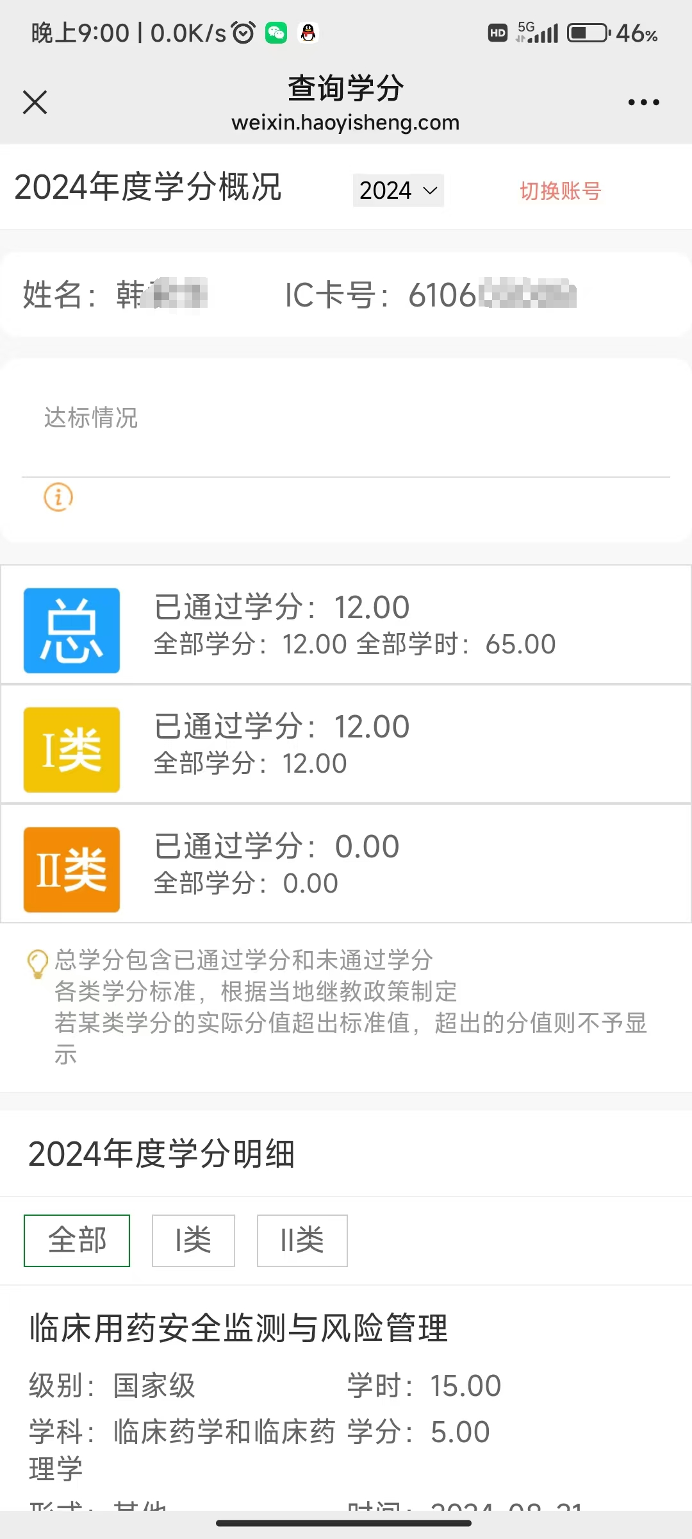692x1539 pixels.
Task: Close the 查询学分 web page
Action: [x=35, y=102]
